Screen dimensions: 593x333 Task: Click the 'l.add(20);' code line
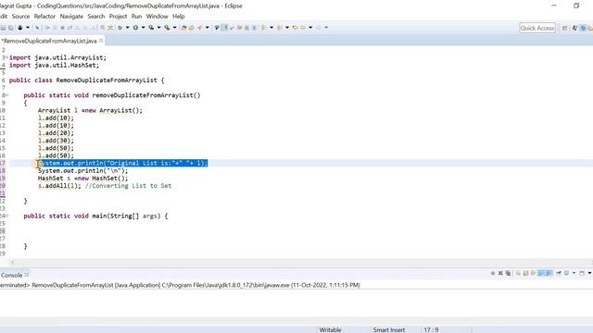click(x=56, y=133)
